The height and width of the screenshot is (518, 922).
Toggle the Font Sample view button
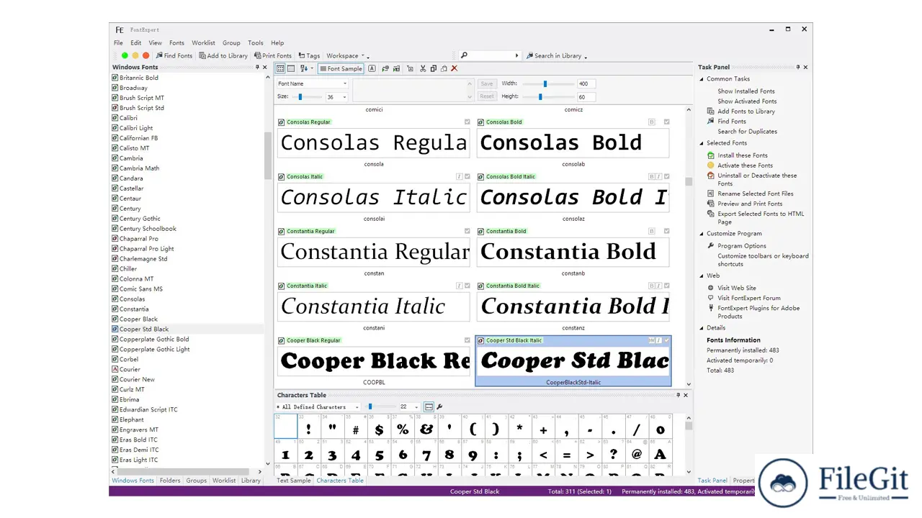tap(341, 69)
